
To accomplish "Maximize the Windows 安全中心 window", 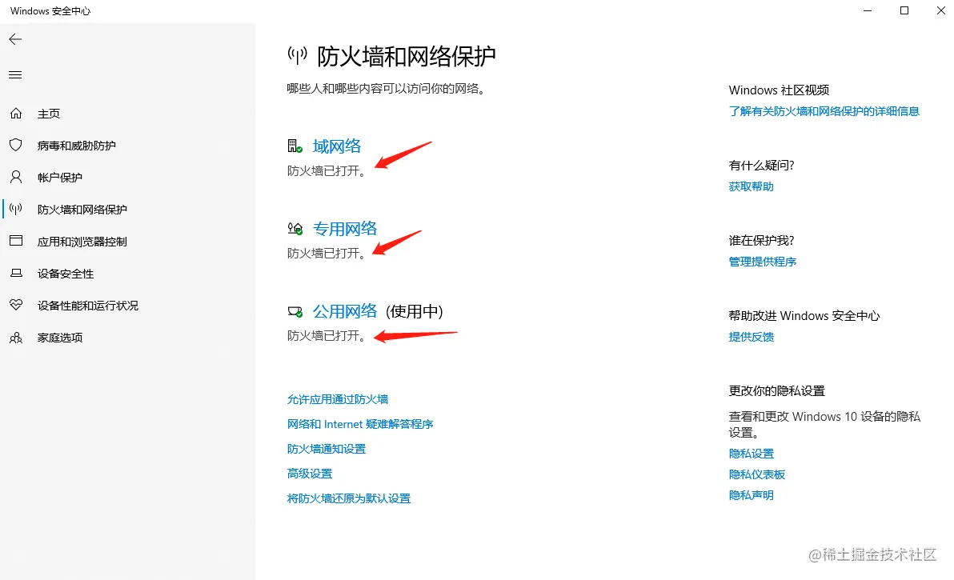I will pyautogui.click(x=904, y=11).
